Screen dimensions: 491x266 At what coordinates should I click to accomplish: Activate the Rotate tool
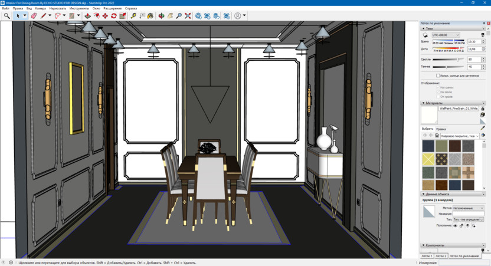114,16
